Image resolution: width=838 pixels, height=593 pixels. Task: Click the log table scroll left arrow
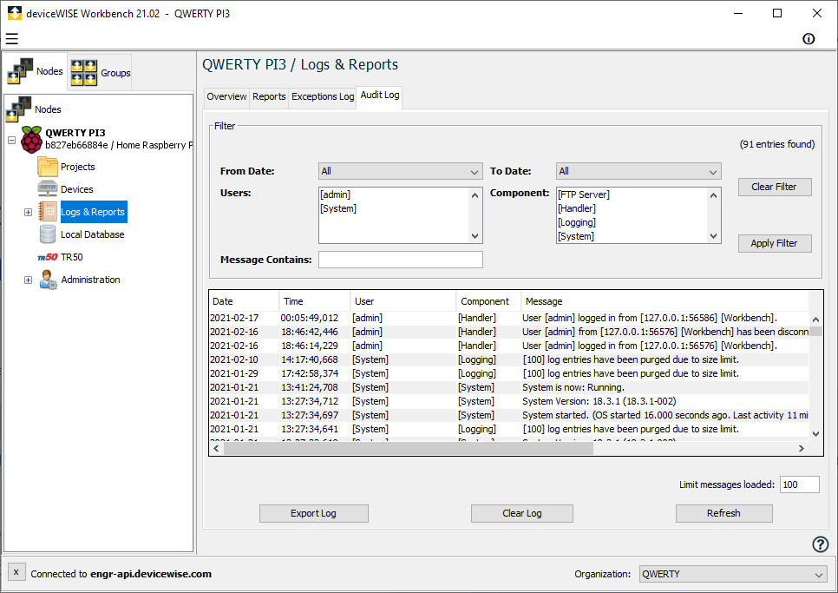coord(217,449)
